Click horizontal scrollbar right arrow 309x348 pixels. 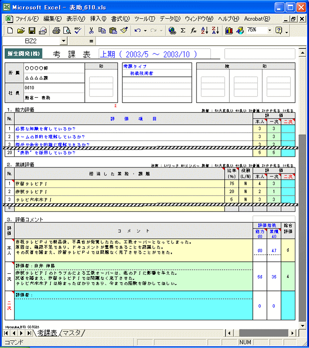293,333
